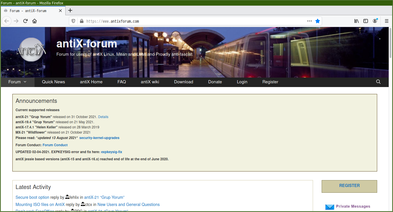Screen dimensions: 393x212
Task: Open security-kernel-upgrades link
Action: click(x=99, y=138)
